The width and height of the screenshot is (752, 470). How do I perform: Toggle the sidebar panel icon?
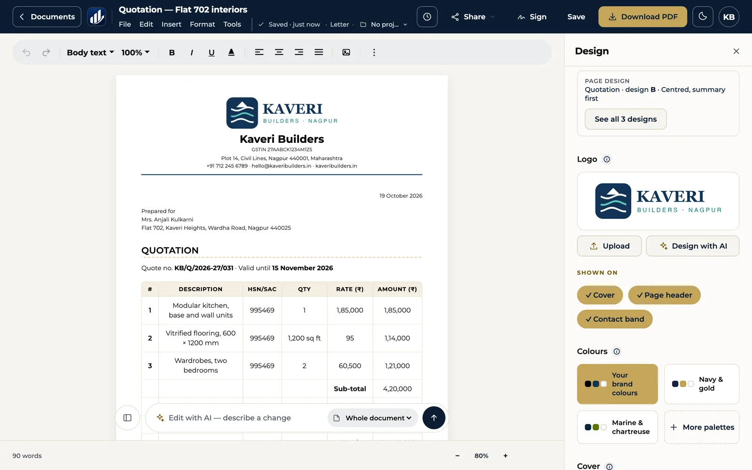coord(127,418)
